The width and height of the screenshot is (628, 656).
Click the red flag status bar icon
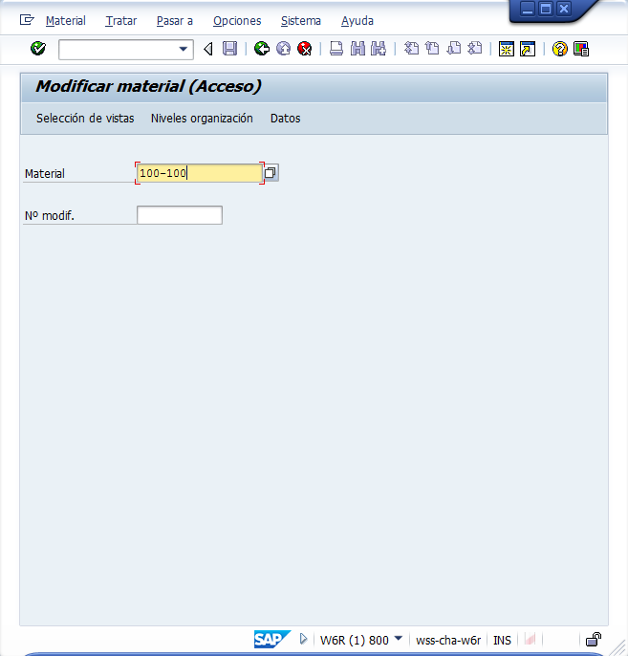[530, 639]
